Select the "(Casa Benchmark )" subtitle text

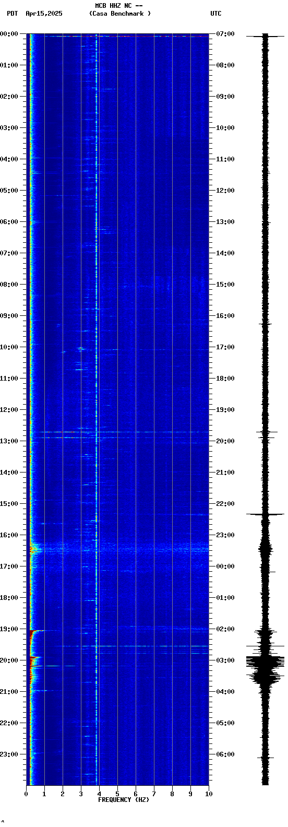click(x=120, y=14)
